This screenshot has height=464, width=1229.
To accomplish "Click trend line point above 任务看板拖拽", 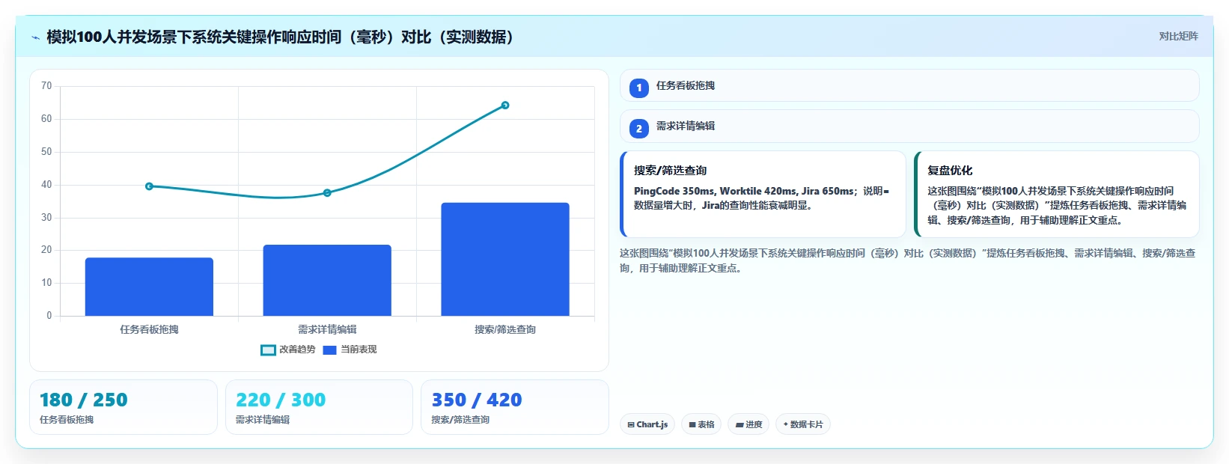I will pos(149,186).
